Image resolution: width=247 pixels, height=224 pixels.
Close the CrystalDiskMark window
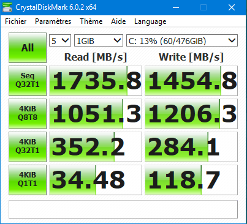click(x=232, y=7)
